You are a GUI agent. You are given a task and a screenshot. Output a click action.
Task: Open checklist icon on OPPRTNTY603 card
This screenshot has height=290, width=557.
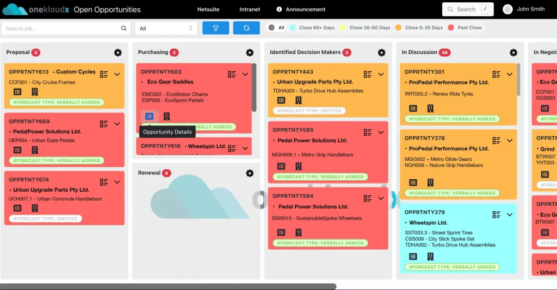point(232,74)
